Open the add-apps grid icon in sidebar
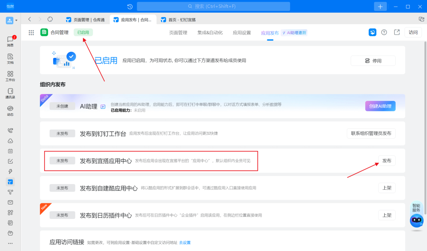 point(10,213)
